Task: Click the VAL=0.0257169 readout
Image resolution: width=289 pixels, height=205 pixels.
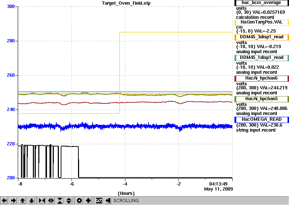Action: 268,12
